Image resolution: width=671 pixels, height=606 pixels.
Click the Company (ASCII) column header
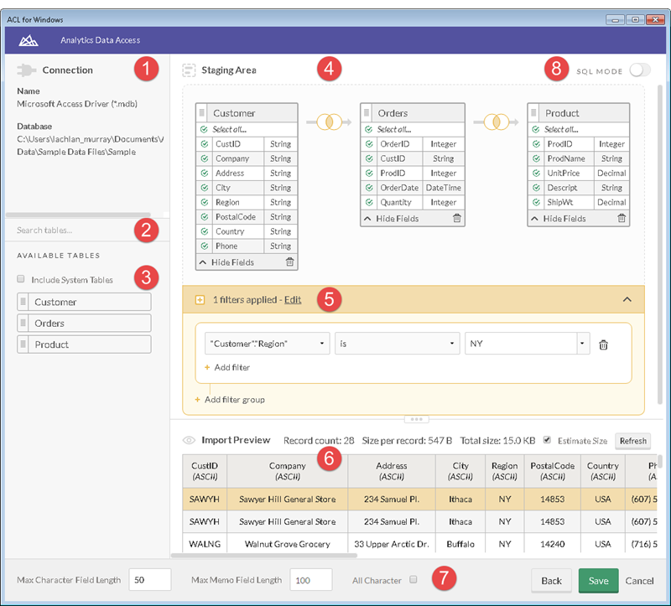[x=287, y=471]
